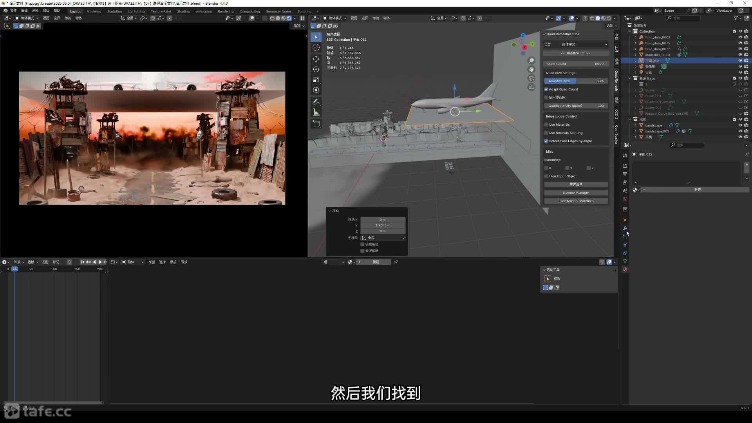Open the Object Data green triangle tab
This screenshot has width=752, height=423.
[x=625, y=261]
